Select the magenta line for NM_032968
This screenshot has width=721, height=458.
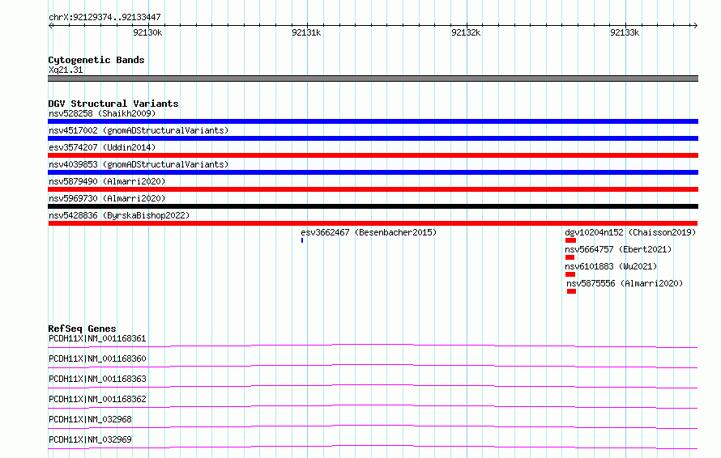tap(373, 426)
